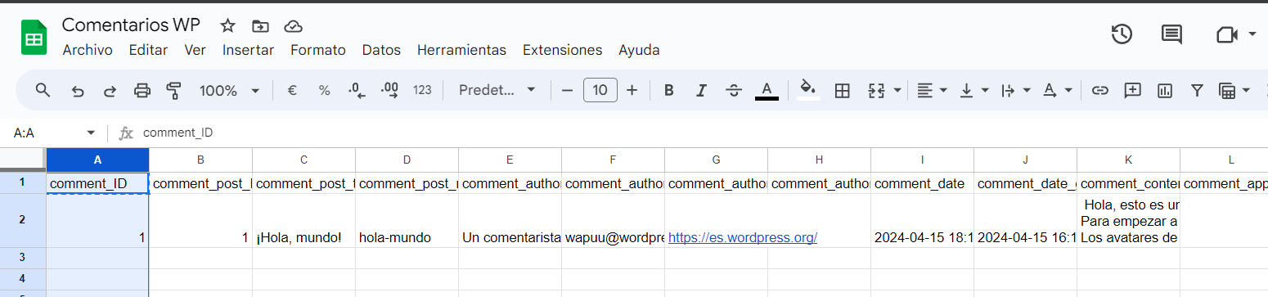The height and width of the screenshot is (297, 1268).
Task: Insert a chart
Action: (1165, 90)
